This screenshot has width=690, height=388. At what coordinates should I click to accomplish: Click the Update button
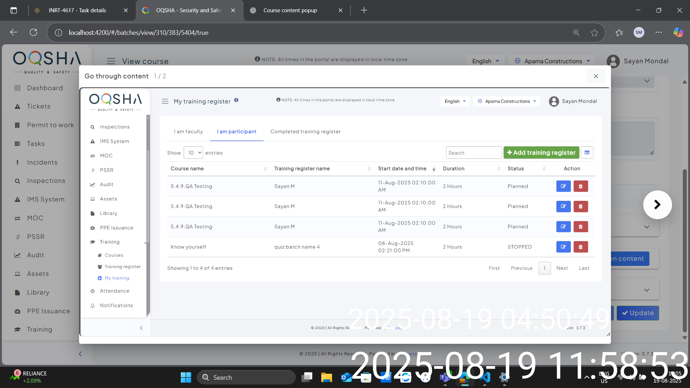[x=638, y=313]
